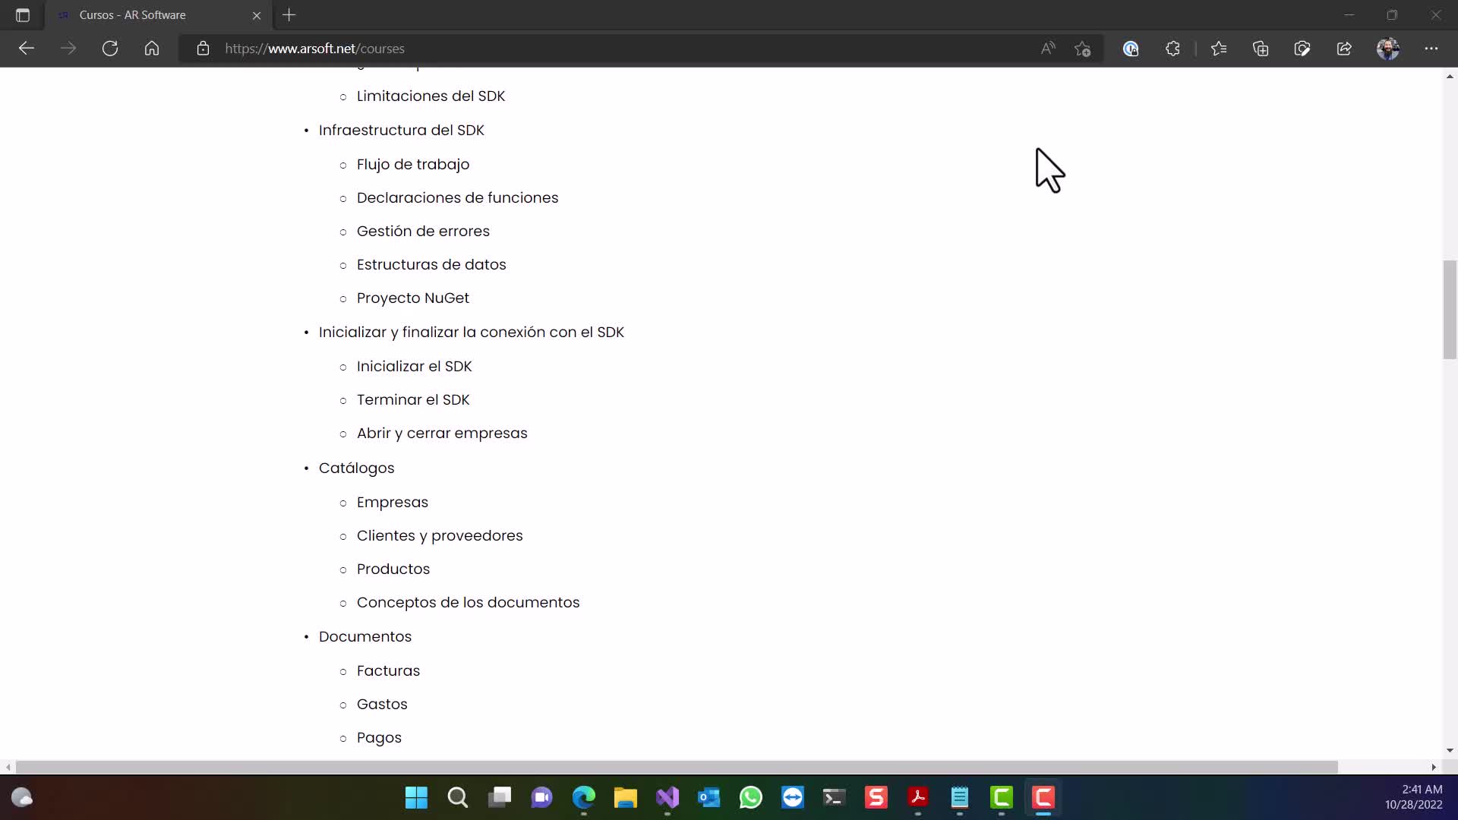1458x820 pixels.
Task: Go to browser Home page
Action: (152, 49)
